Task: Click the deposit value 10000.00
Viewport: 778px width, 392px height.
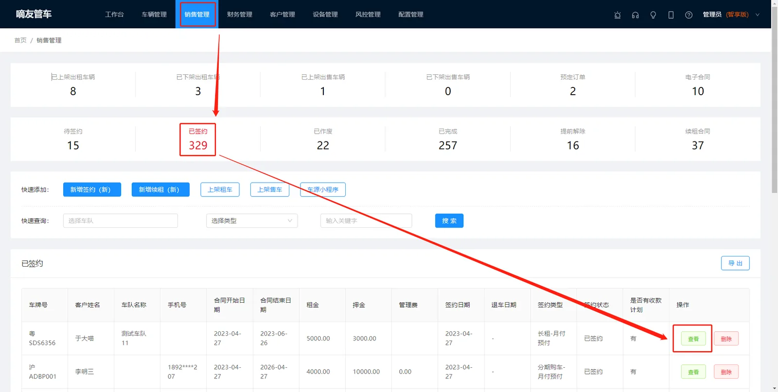Action: tap(367, 372)
